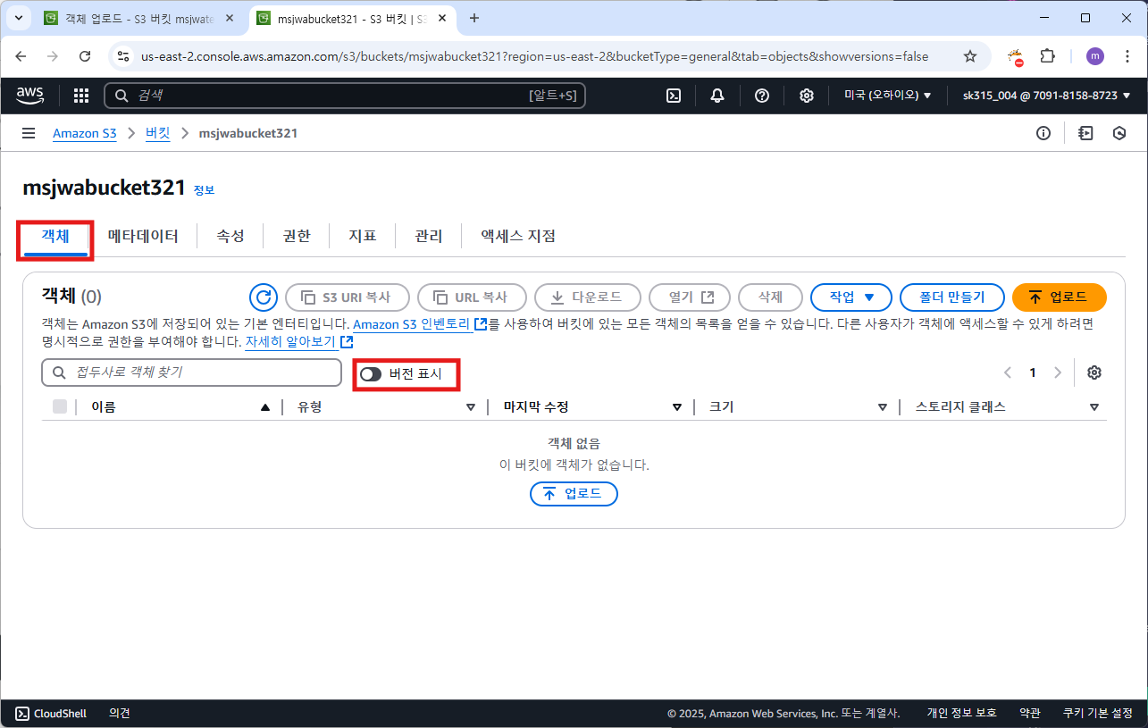The height and width of the screenshot is (728, 1148).
Task: Launch CloudShell from the top navigation bar
Action: [x=675, y=96]
